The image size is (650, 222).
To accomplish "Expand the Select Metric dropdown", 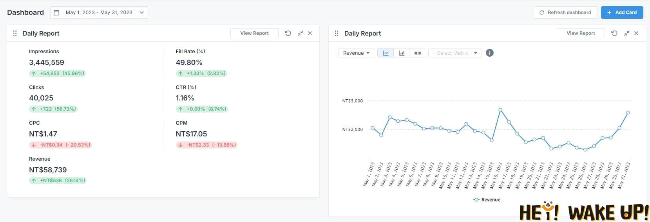I will (x=455, y=53).
